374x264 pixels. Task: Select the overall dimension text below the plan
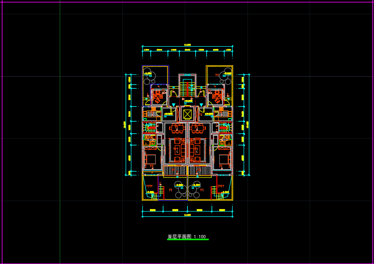point(187,215)
